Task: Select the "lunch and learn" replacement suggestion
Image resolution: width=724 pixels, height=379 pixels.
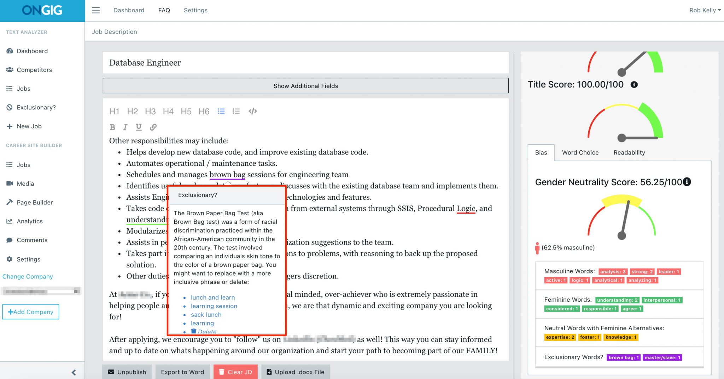Action: click(212, 297)
